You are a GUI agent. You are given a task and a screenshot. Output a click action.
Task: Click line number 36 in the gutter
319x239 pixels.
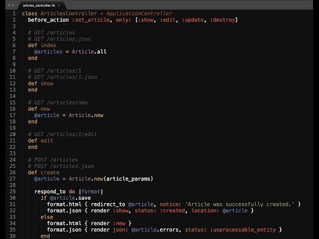click(13, 236)
